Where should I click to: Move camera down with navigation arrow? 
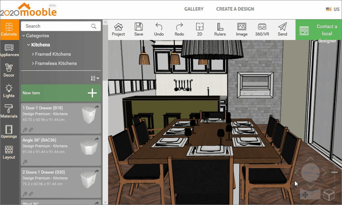pos(311,186)
